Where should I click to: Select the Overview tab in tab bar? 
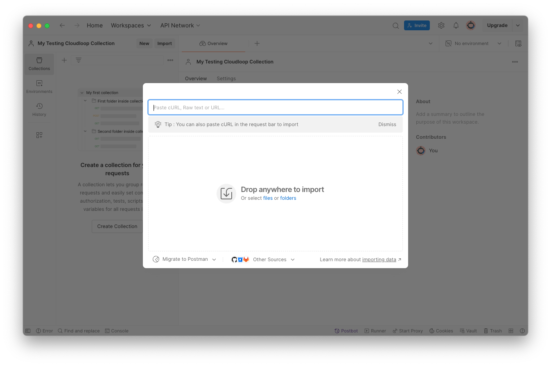click(213, 43)
